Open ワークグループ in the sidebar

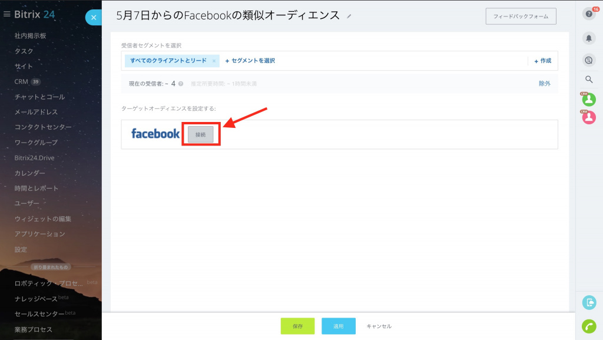36,143
